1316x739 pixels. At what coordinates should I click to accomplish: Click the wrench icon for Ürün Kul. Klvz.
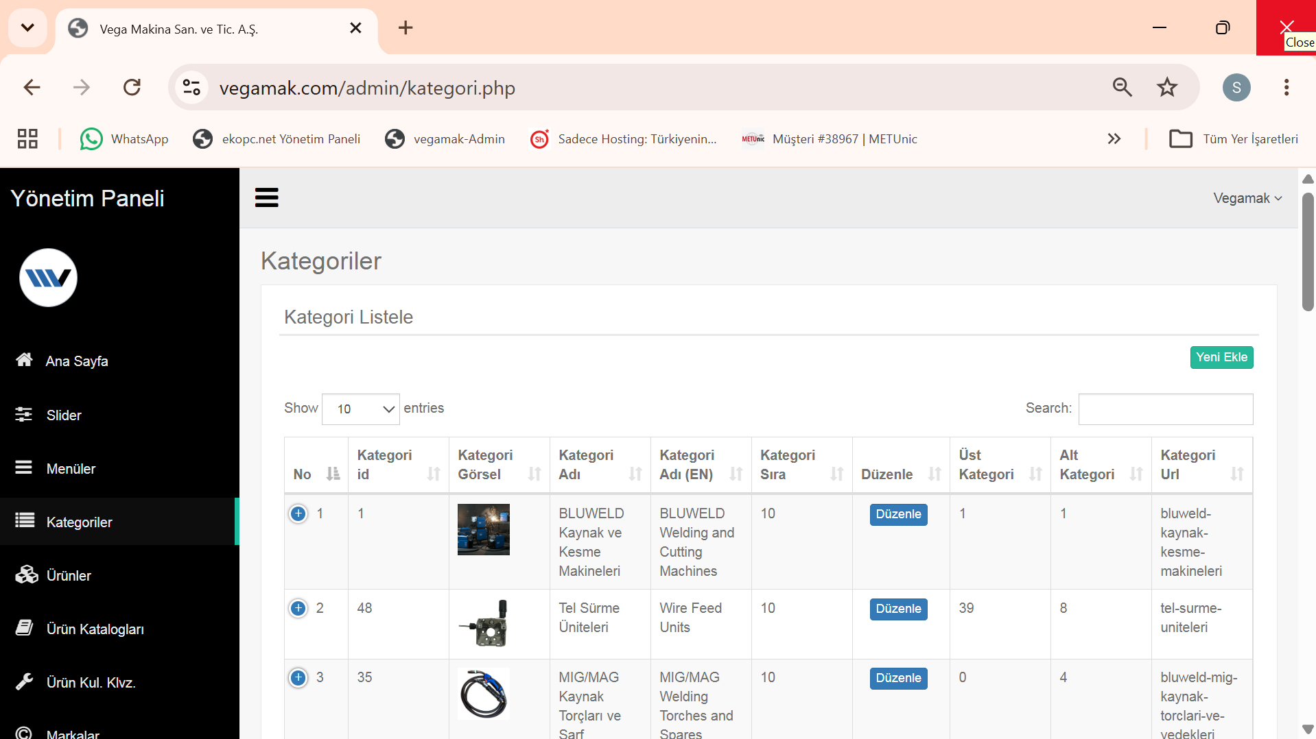pos(24,681)
